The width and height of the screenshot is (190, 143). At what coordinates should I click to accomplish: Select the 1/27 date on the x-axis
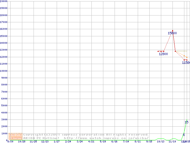(x=56, y=142)
